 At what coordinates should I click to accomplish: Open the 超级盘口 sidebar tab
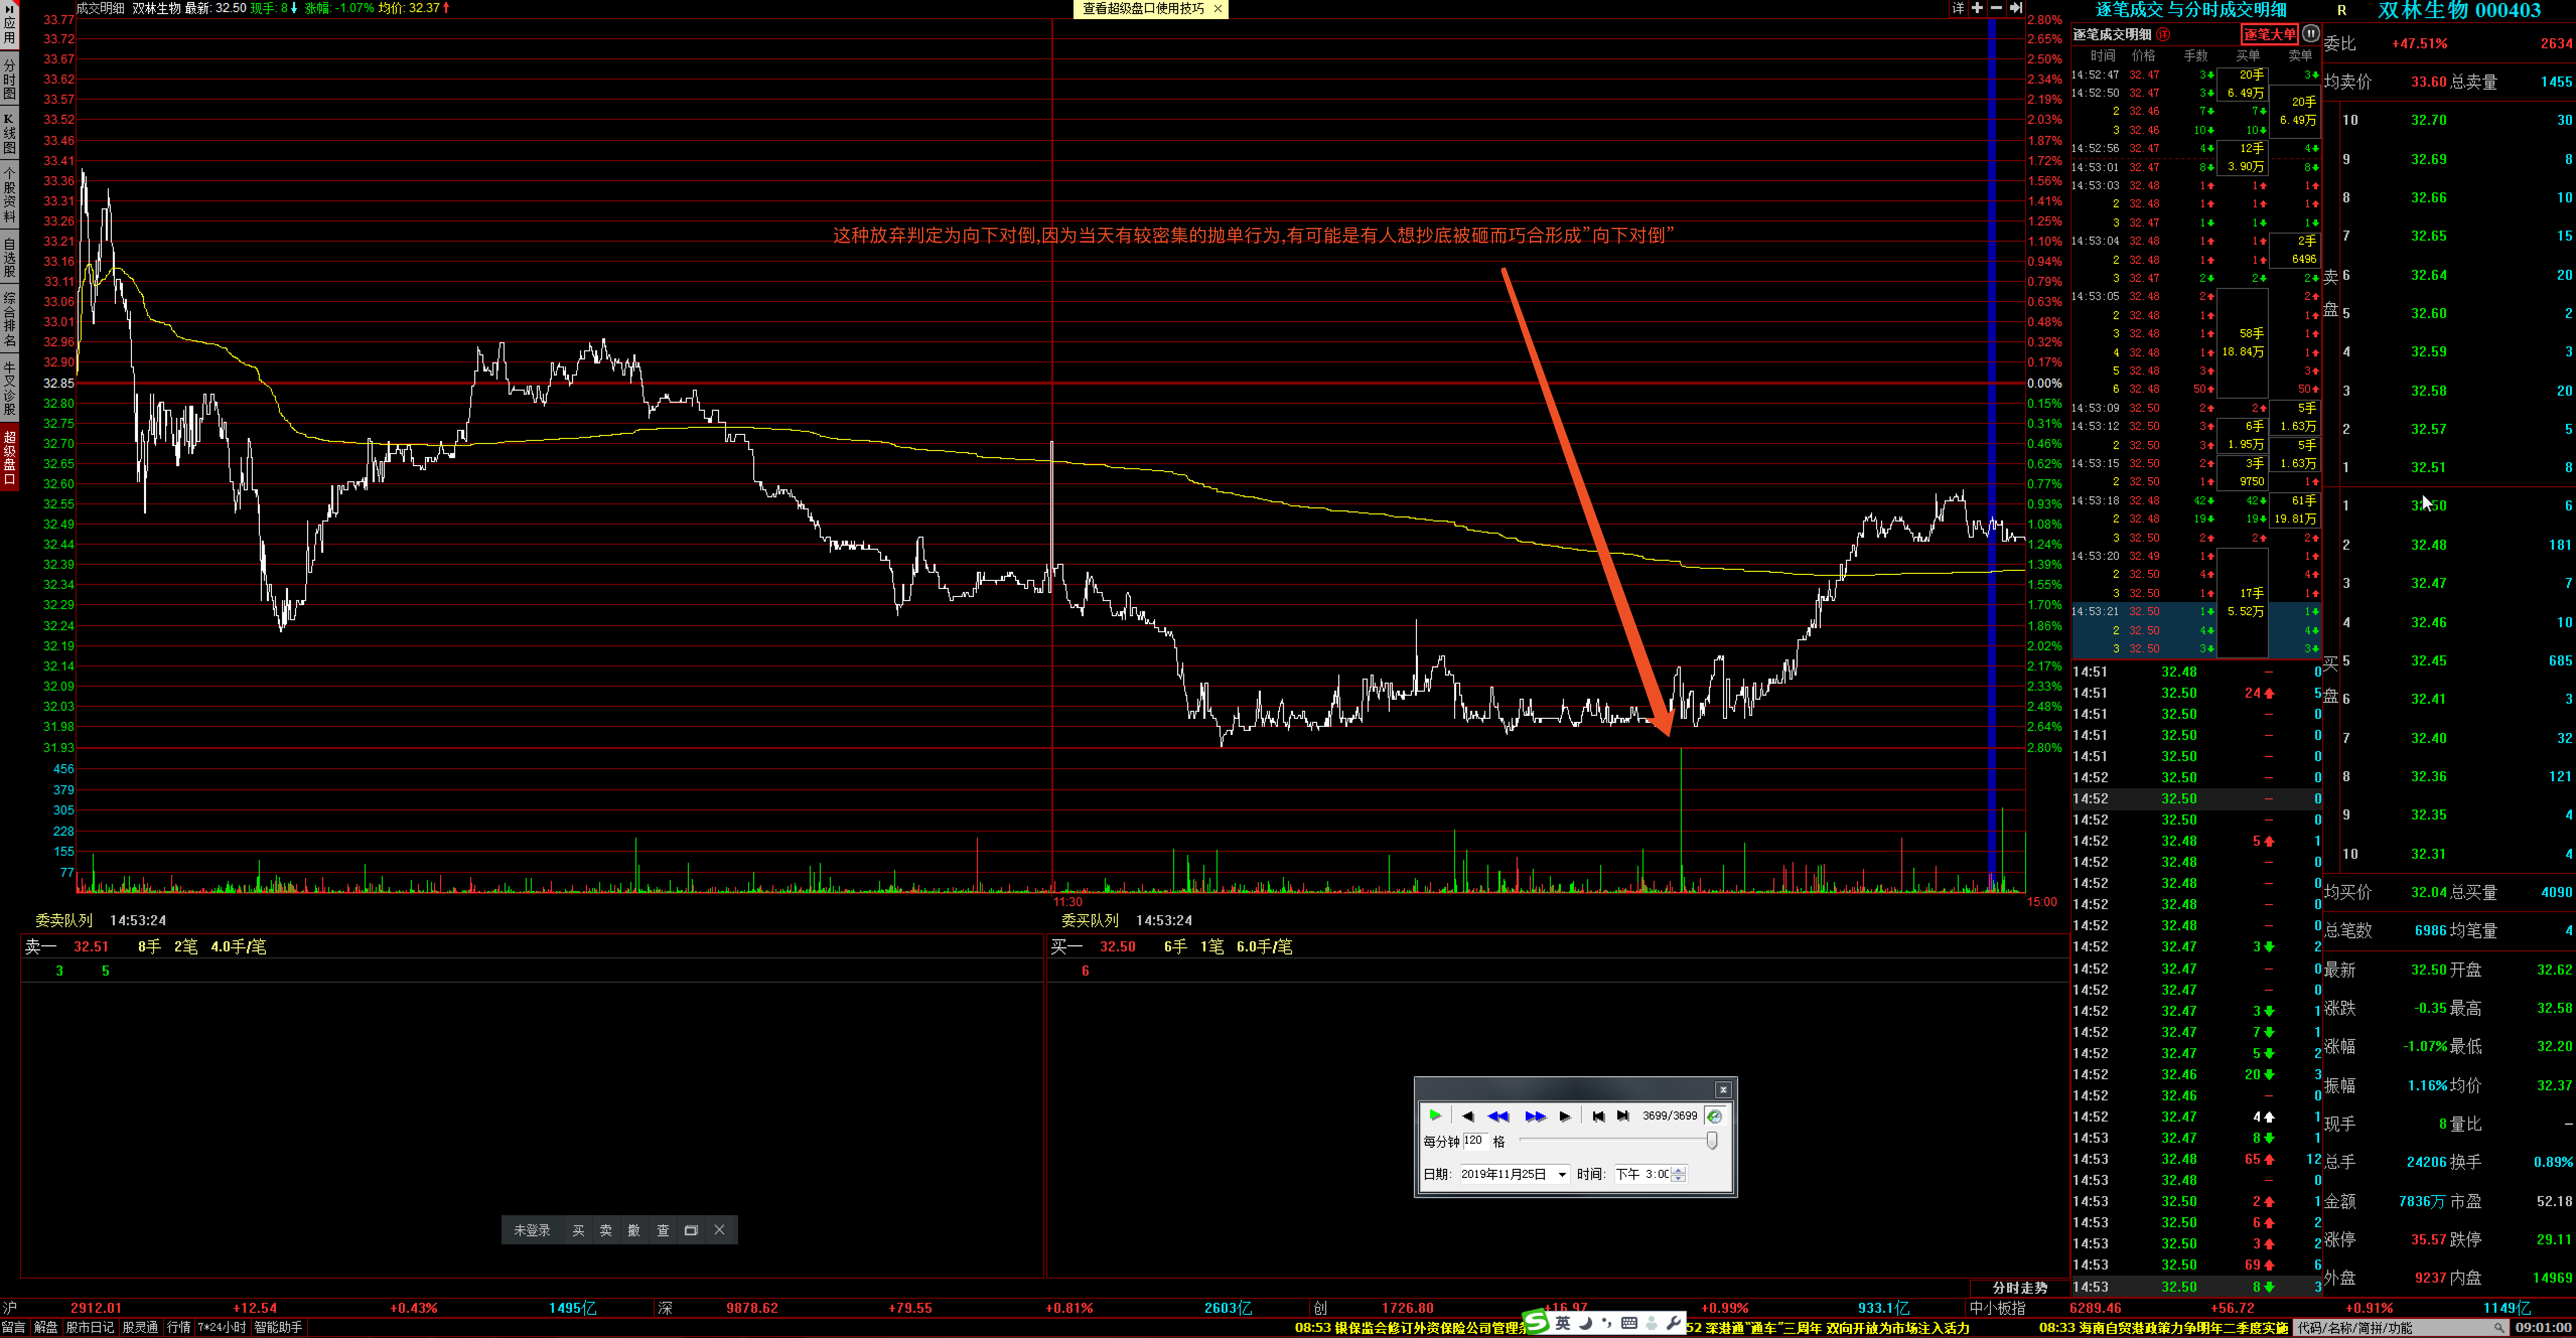[x=9, y=457]
